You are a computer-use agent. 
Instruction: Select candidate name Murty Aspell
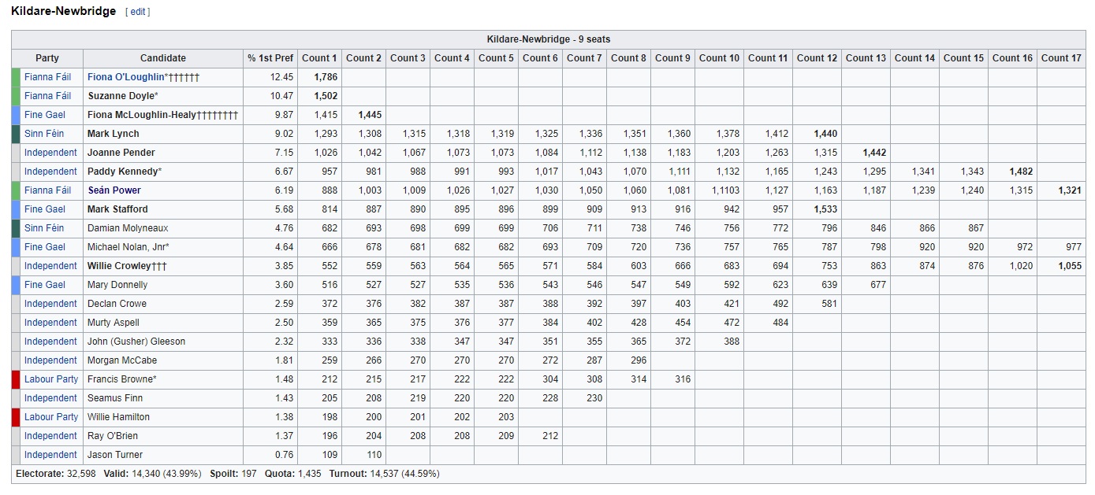(114, 323)
